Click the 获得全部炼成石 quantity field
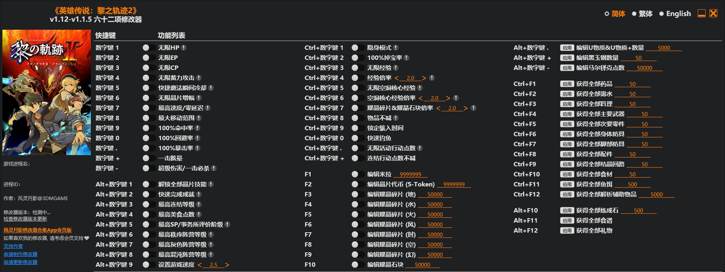This screenshot has height=272, width=725. coord(639,211)
